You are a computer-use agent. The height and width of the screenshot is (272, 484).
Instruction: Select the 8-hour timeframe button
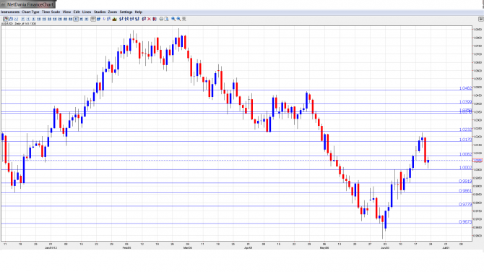pos(70,19)
